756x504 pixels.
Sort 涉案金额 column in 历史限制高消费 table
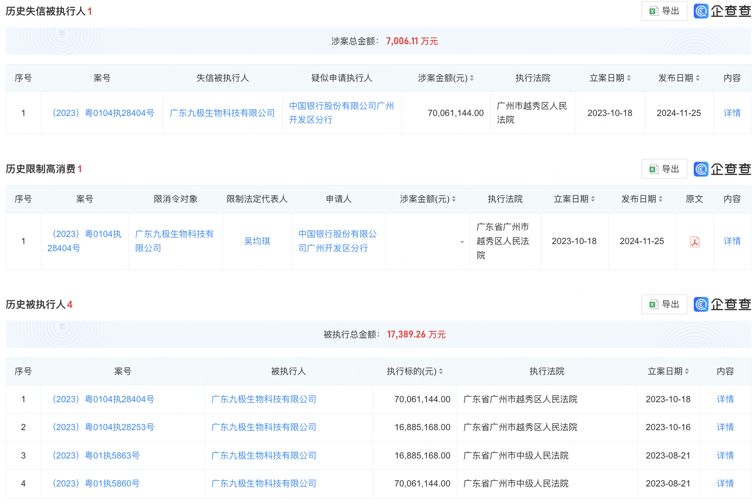(x=454, y=199)
